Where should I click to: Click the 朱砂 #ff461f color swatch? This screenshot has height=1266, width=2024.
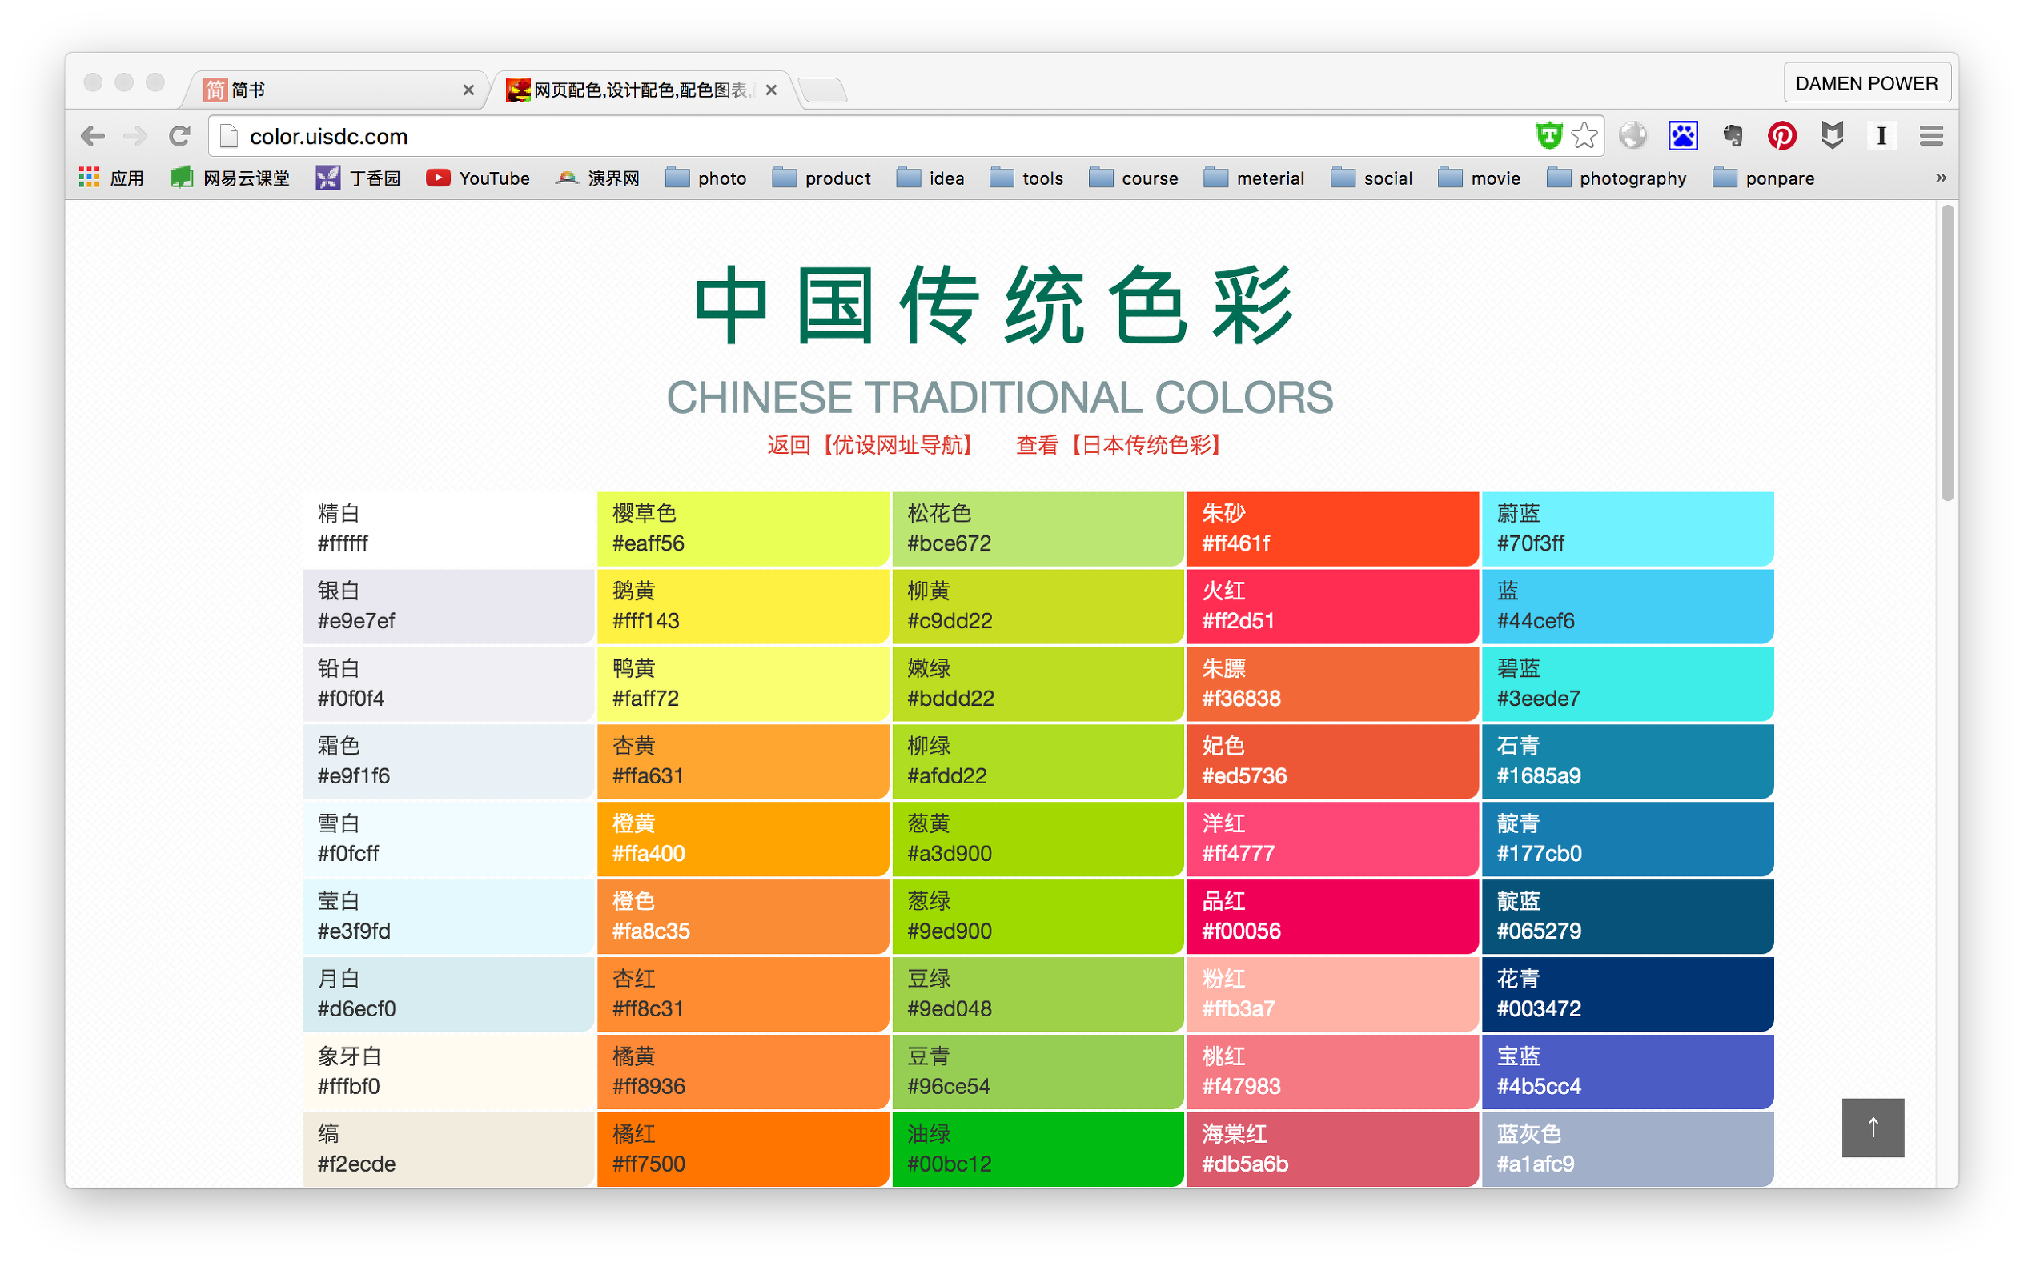pos(1332,528)
